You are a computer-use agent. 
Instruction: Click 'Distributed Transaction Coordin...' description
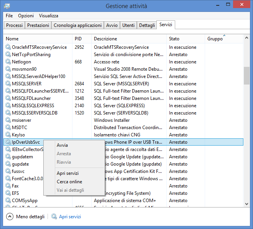coord(128,128)
